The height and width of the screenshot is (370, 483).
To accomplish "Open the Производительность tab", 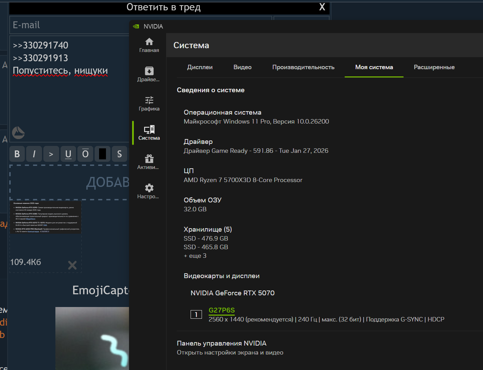I will 303,67.
